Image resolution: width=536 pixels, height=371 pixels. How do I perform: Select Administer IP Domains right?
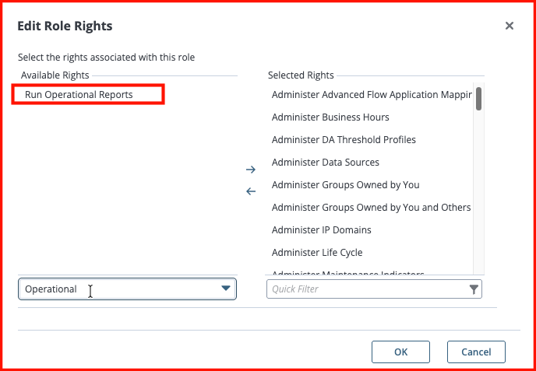[371, 229]
